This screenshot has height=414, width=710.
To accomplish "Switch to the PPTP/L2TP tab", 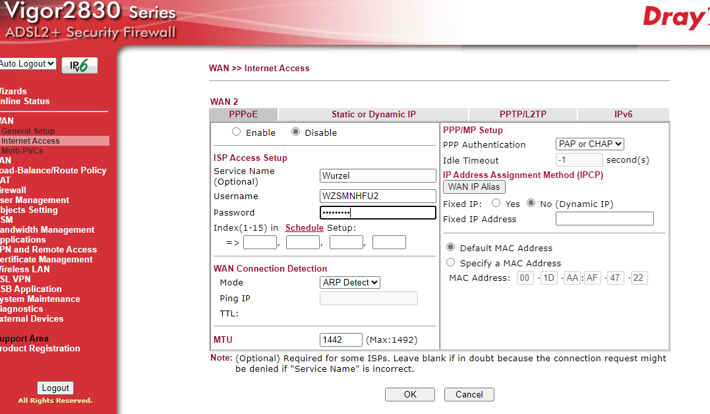I will 523,114.
